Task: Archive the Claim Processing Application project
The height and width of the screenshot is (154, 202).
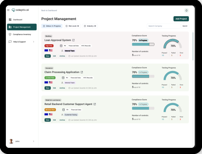Action: point(62,88)
